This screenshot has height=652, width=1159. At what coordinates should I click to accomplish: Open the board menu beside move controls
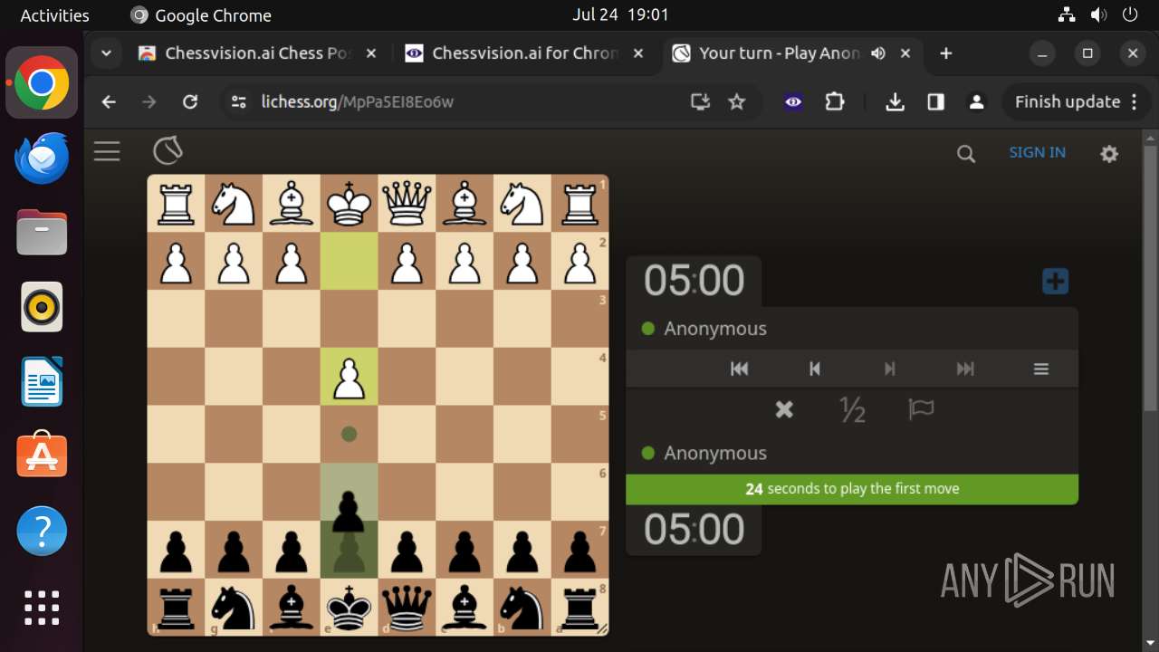1041,369
